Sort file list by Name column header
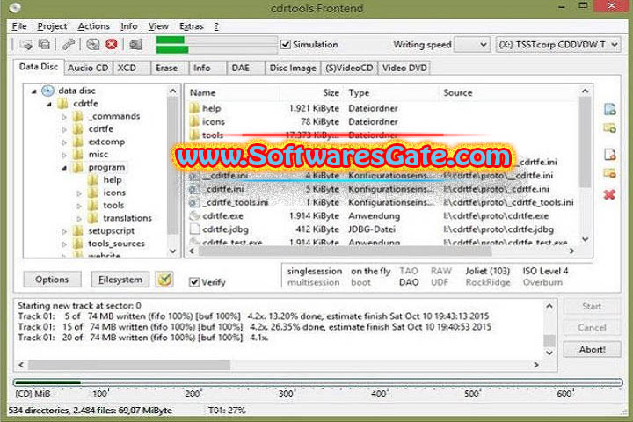The width and height of the screenshot is (633, 422). point(233,92)
